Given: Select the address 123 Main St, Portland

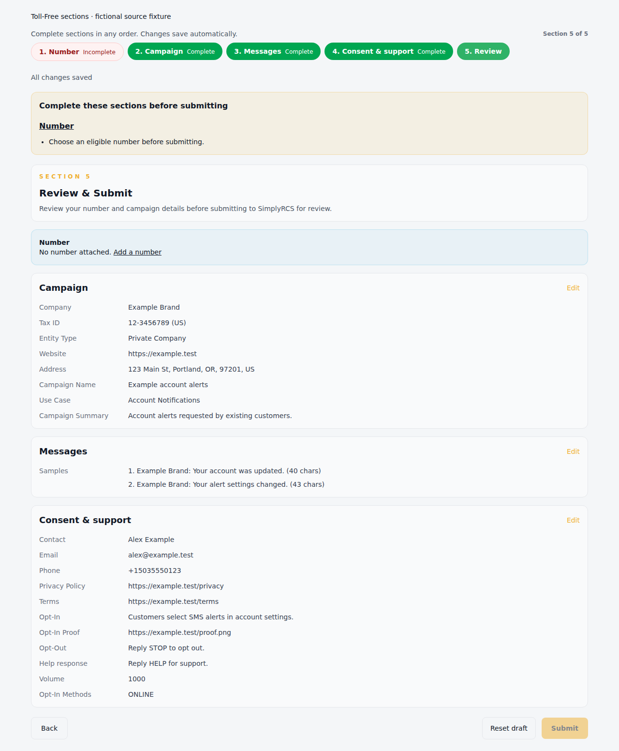Looking at the screenshot, I should [x=192, y=369].
